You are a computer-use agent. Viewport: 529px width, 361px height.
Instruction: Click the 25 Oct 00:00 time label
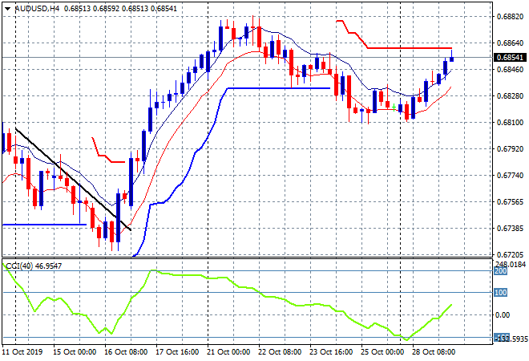click(382, 352)
